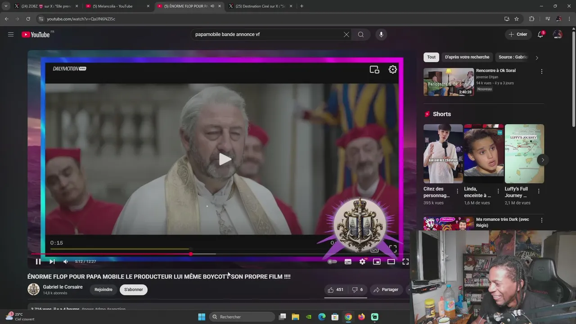Image resolution: width=576 pixels, height=324 pixels.
Task: Open options for Luffy's Full Journey short
Action: 539,191
